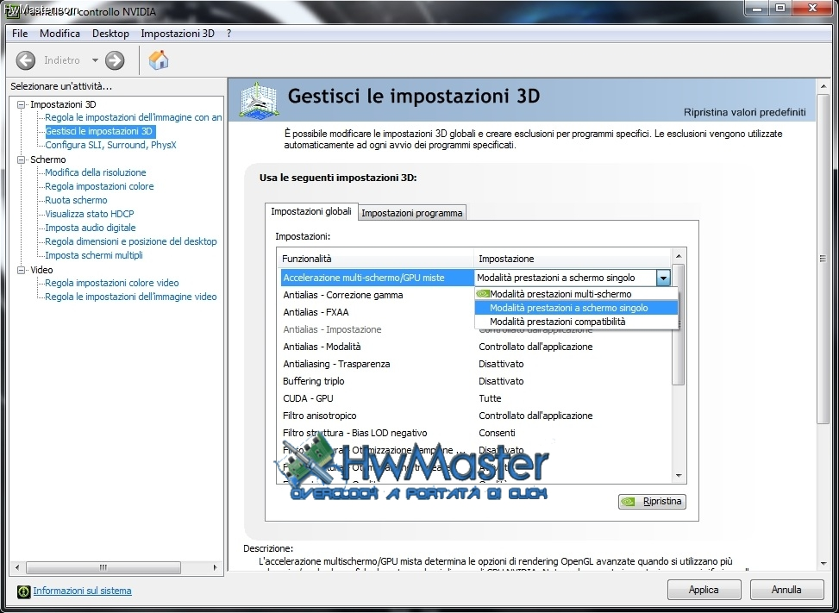Click the settings list scrollbar thumb

679,324
